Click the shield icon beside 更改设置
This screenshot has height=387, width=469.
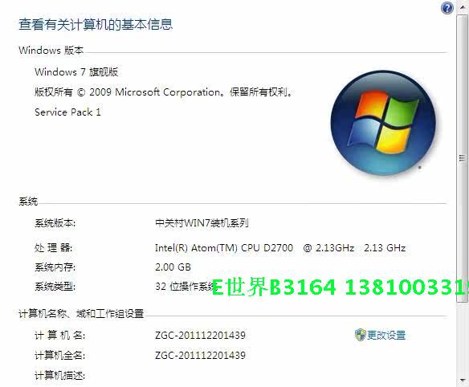[x=360, y=335]
